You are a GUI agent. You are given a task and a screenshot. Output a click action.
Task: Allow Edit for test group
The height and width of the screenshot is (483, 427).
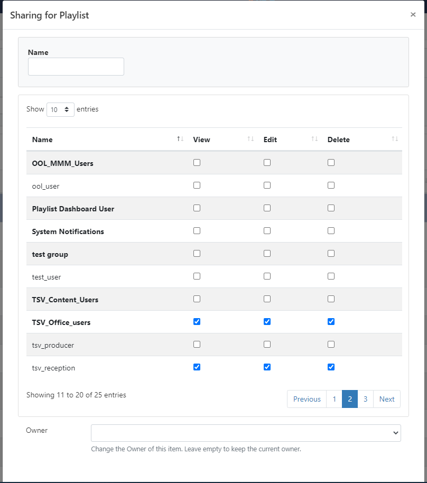(x=267, y=254)
